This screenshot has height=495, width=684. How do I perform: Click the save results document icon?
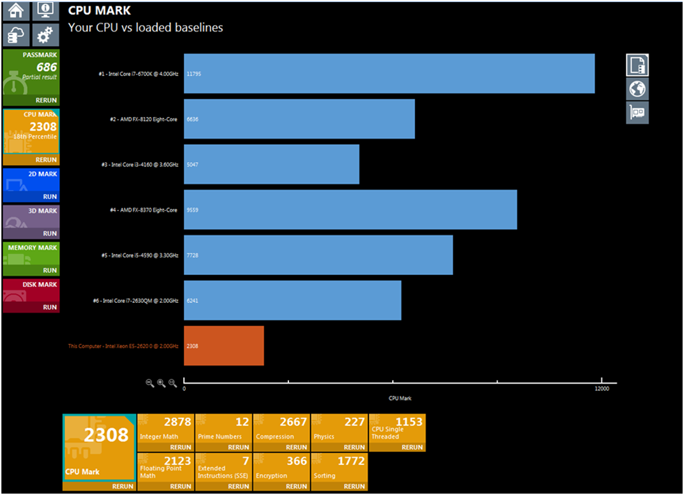(637, 65)
